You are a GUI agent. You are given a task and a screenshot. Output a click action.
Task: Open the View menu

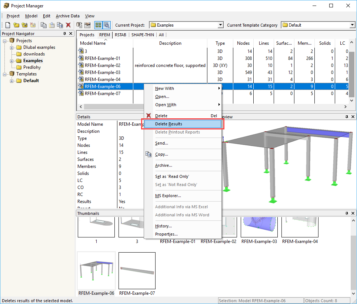(x=90, y=16)
